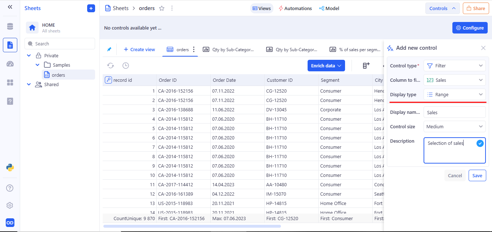
Task: Click the Segment column header
Action: pos(345,80)
